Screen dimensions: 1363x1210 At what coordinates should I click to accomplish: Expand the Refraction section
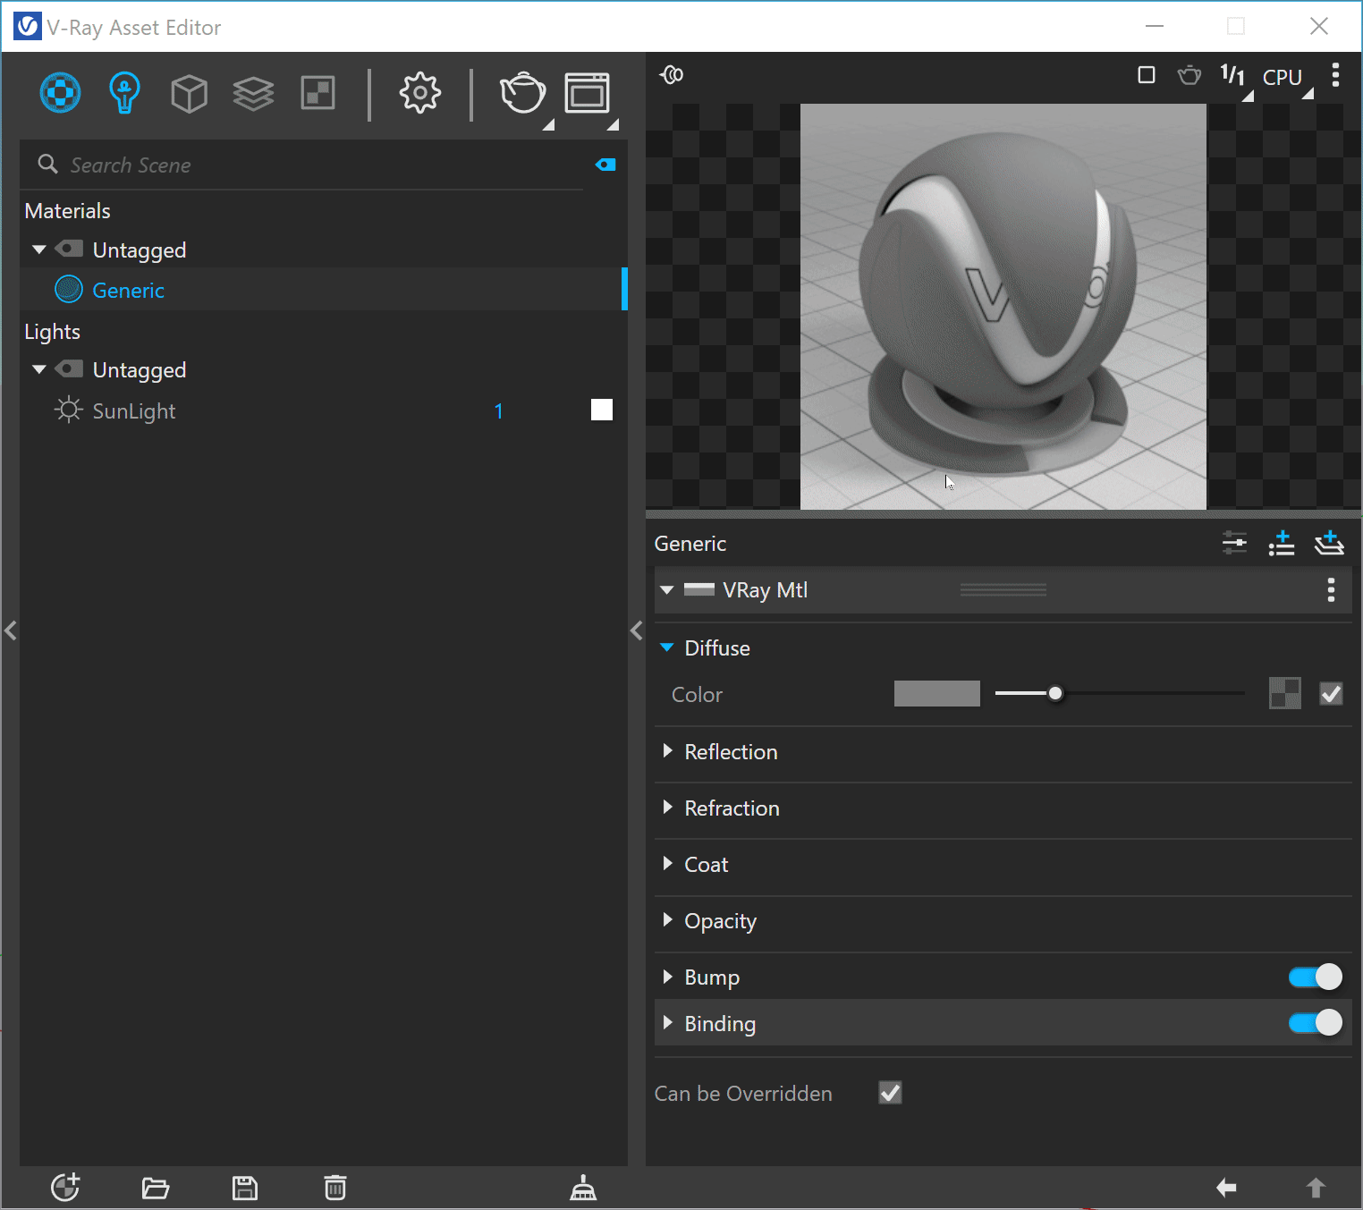[x=667, y=808]
